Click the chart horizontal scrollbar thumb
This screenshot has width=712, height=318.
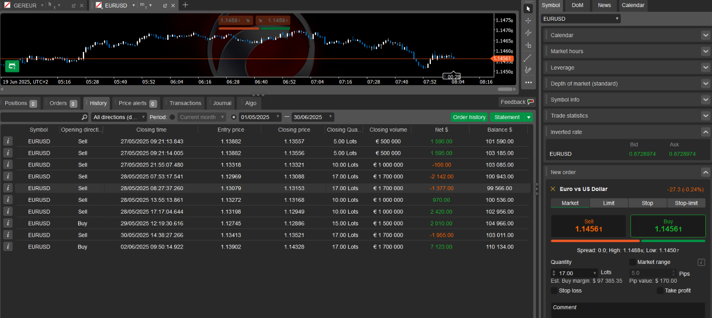(x=505, y=89)
